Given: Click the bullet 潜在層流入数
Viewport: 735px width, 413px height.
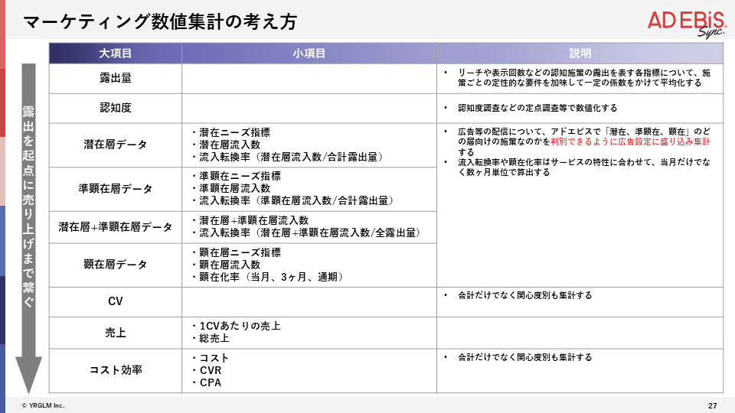Looking at the screenshot, I should 225,145.
